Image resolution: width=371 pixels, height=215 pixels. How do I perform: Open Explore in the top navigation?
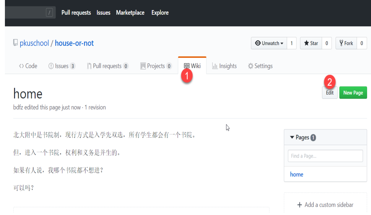160,13
